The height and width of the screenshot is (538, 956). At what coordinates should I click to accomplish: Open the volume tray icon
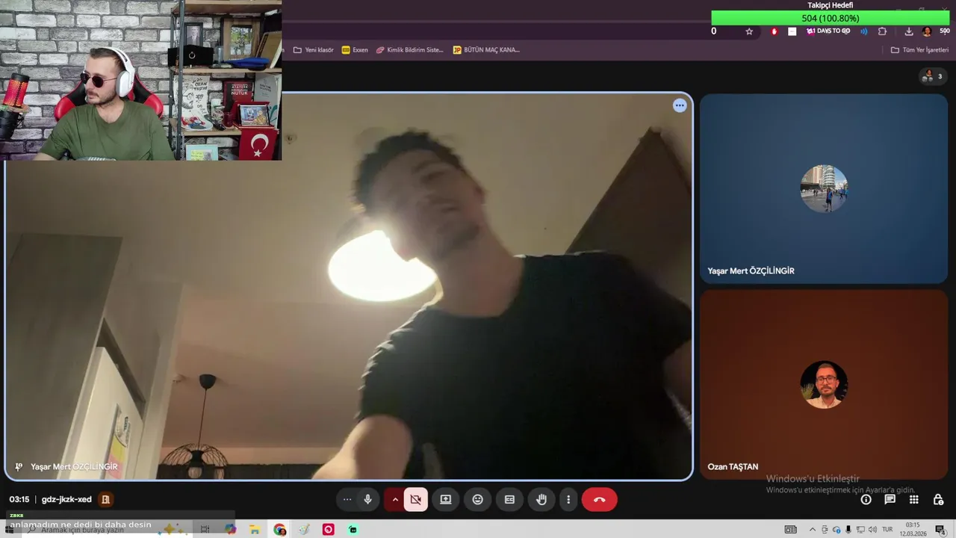click(x=872, y=530)
